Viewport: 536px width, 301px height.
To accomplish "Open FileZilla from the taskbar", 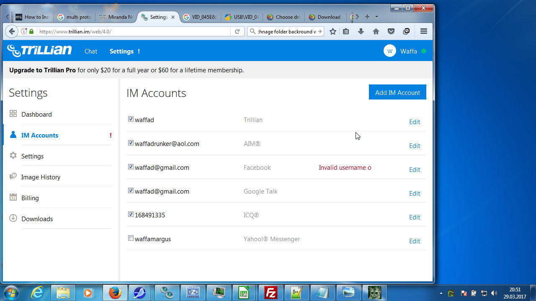I will 271,293.
